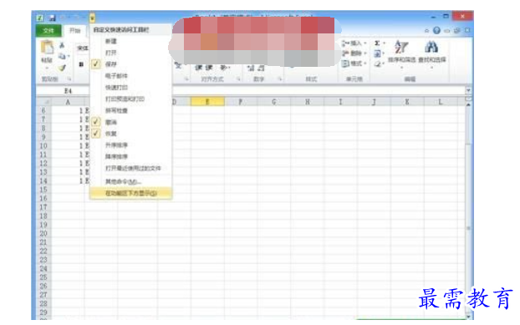This screenshot has height=325, width=520.
Task: Select column header H
Action: (x=308, y=102)
